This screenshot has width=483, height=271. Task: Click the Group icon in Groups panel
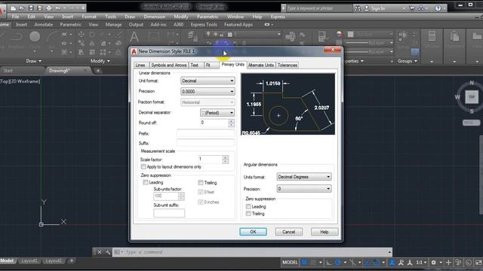402,37
